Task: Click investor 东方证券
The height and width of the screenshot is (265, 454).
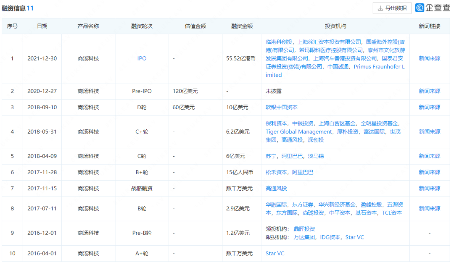Action: click(303, 205)
